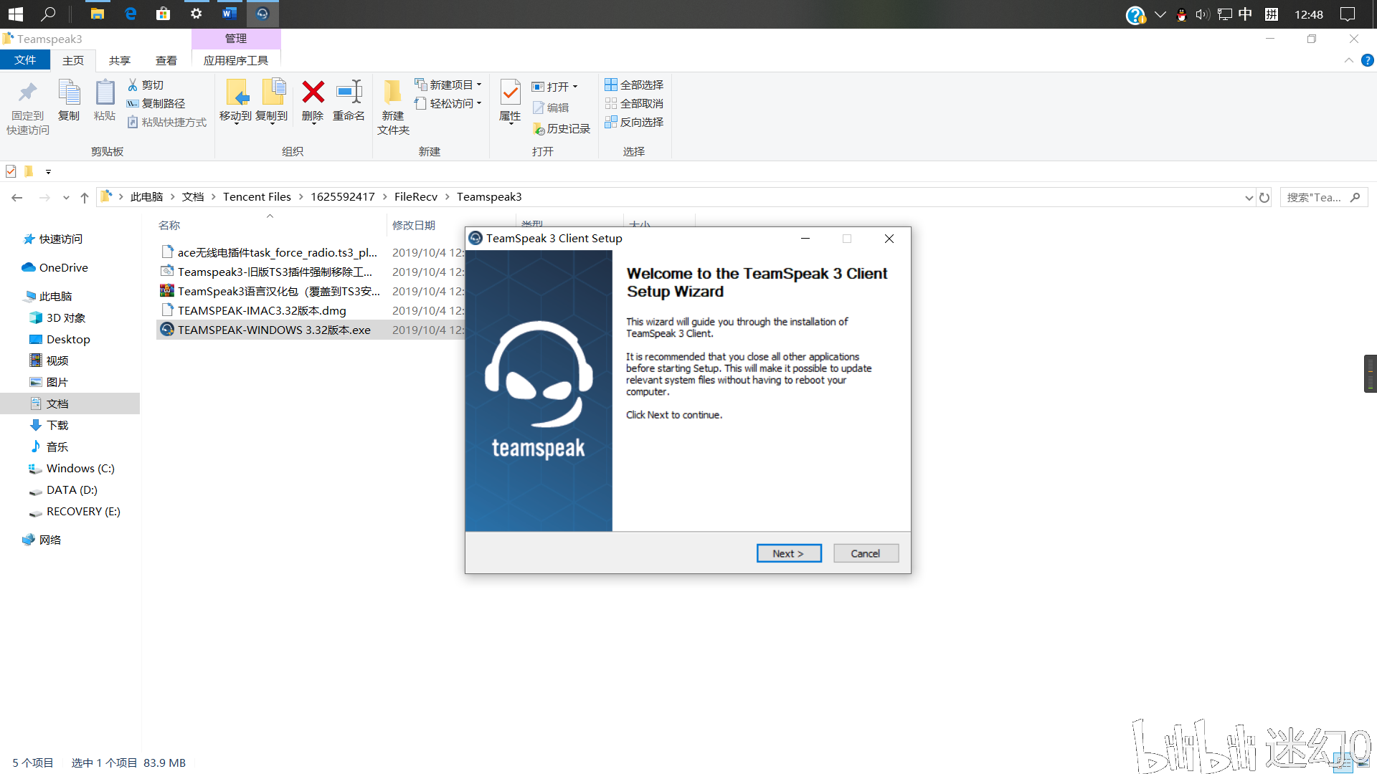Open taskbar search magnifier
The height and width of the screenshot is (774, 1377).
(48, 14)
